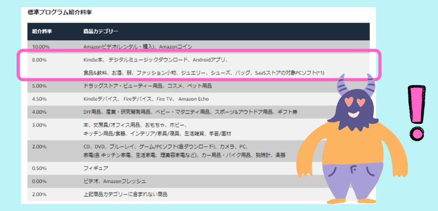
Task: Click the 2.00% cell beside 上記商品カテゴリー
Action: point(39,195)
